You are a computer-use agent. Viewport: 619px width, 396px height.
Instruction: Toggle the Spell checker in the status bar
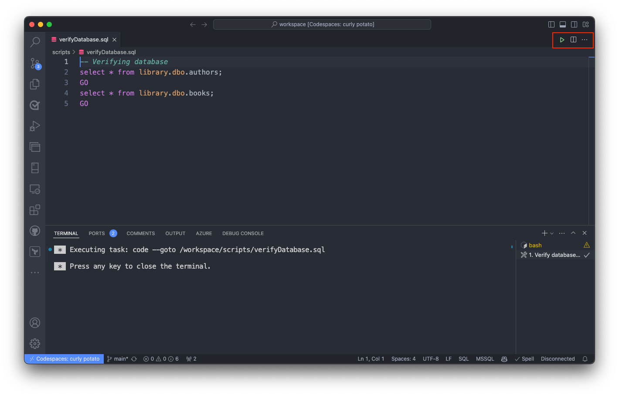click(524, 358)
